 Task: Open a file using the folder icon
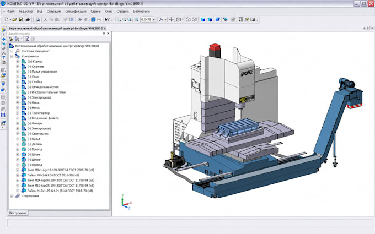coord(14,20)
